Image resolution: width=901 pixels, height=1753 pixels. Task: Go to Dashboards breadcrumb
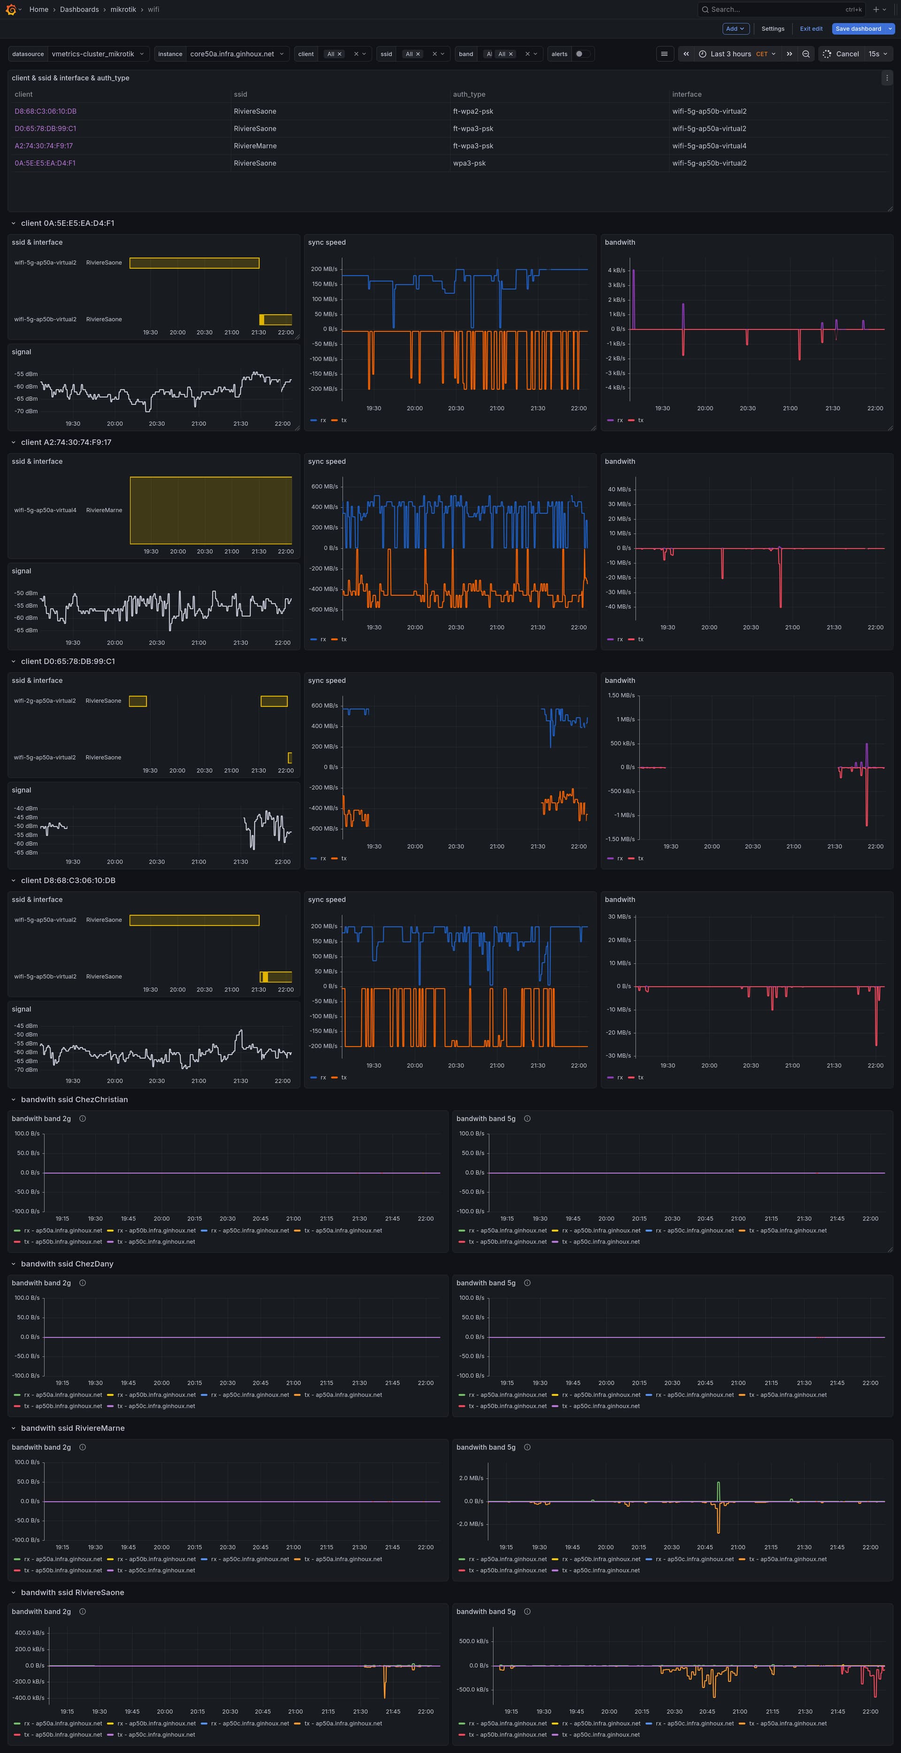coord(79,9)
